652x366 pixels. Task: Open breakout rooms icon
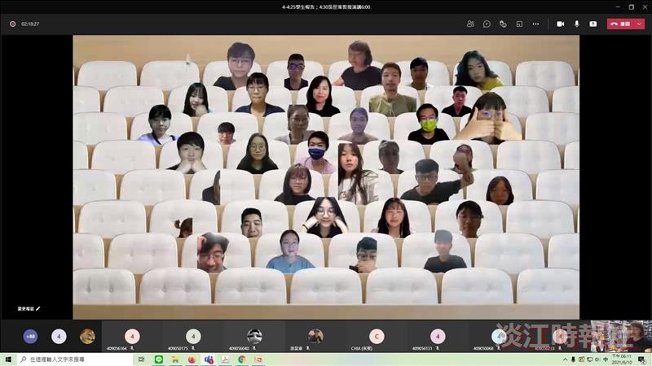(519, 24)
